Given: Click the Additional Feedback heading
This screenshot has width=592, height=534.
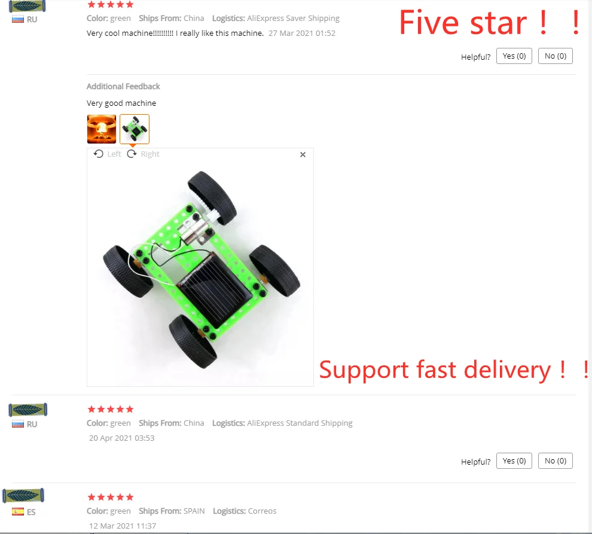Looking at the screenshot, I should [x=123, y=87].
